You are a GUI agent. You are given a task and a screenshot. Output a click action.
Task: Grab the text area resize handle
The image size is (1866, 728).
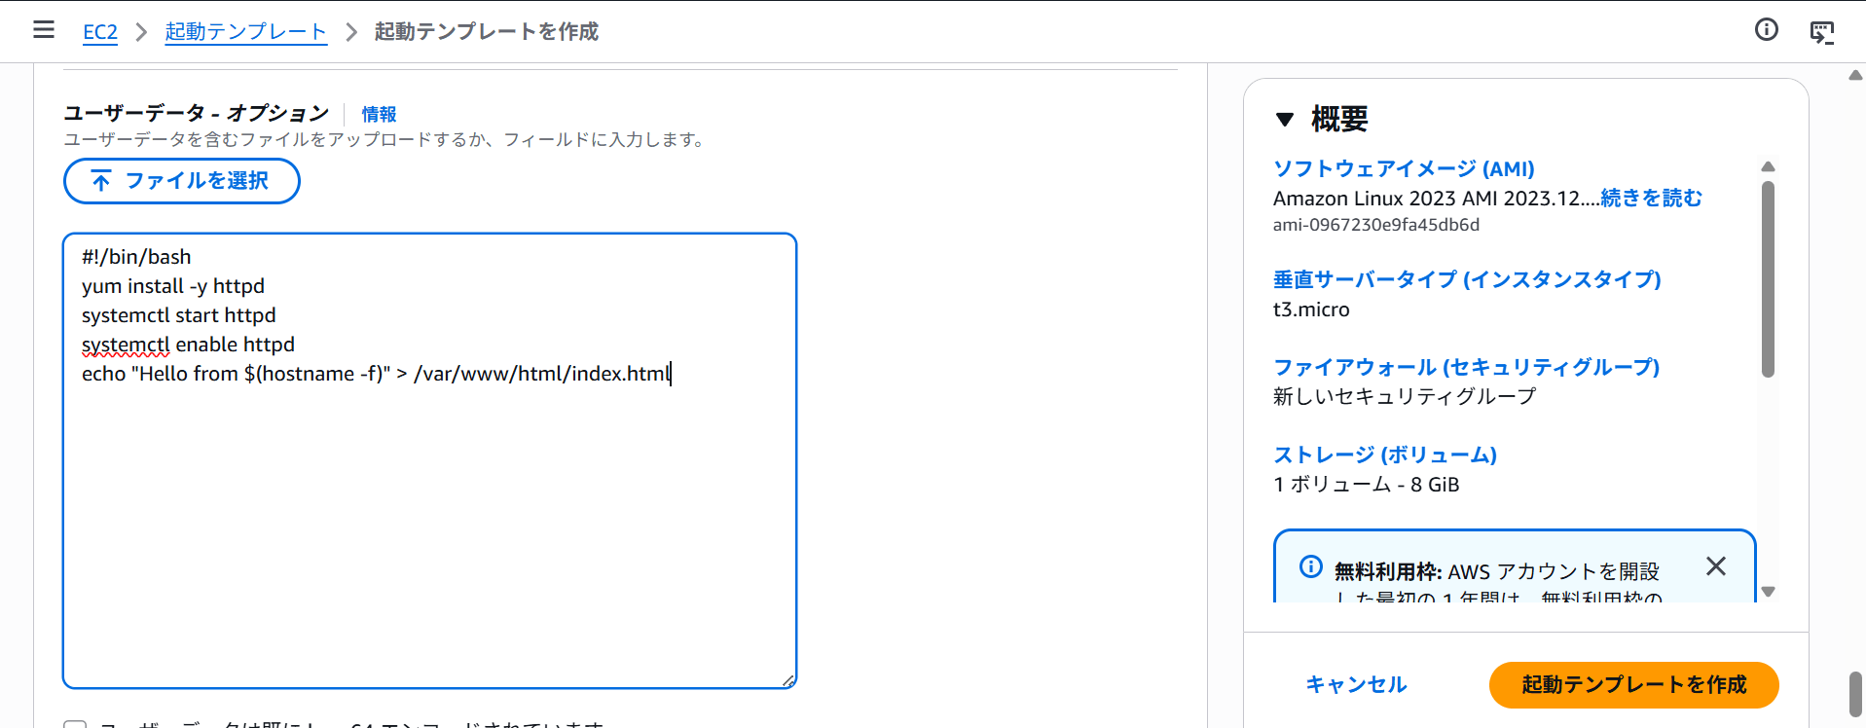788,680
